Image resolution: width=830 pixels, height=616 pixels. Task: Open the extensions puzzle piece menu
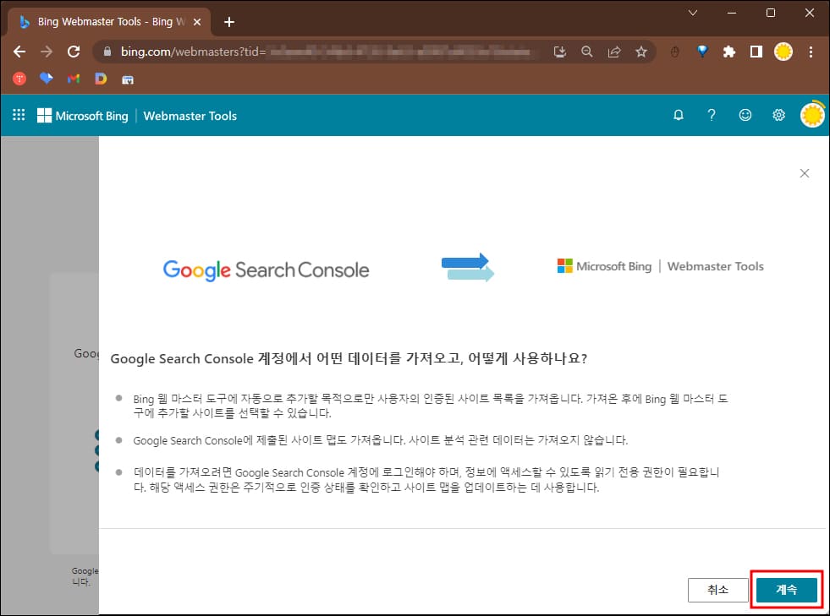tap(729, 52)
